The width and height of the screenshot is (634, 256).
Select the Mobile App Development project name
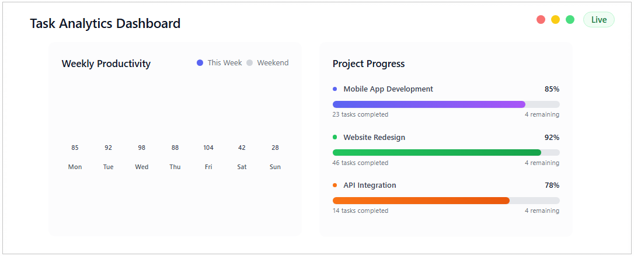tap(388, 89)
